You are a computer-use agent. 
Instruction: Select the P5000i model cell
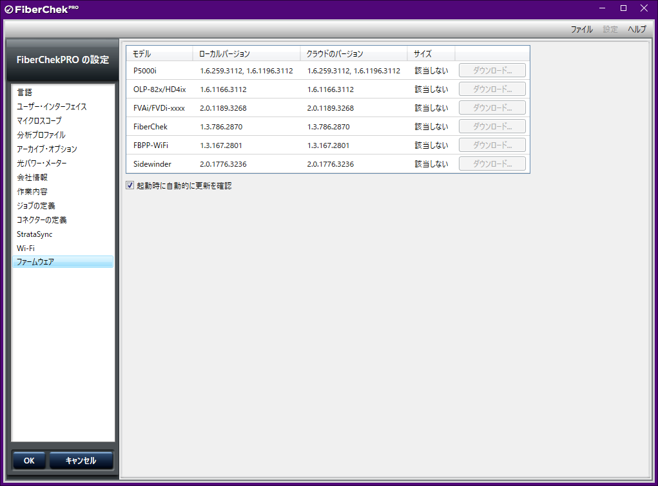click(145, 71)
